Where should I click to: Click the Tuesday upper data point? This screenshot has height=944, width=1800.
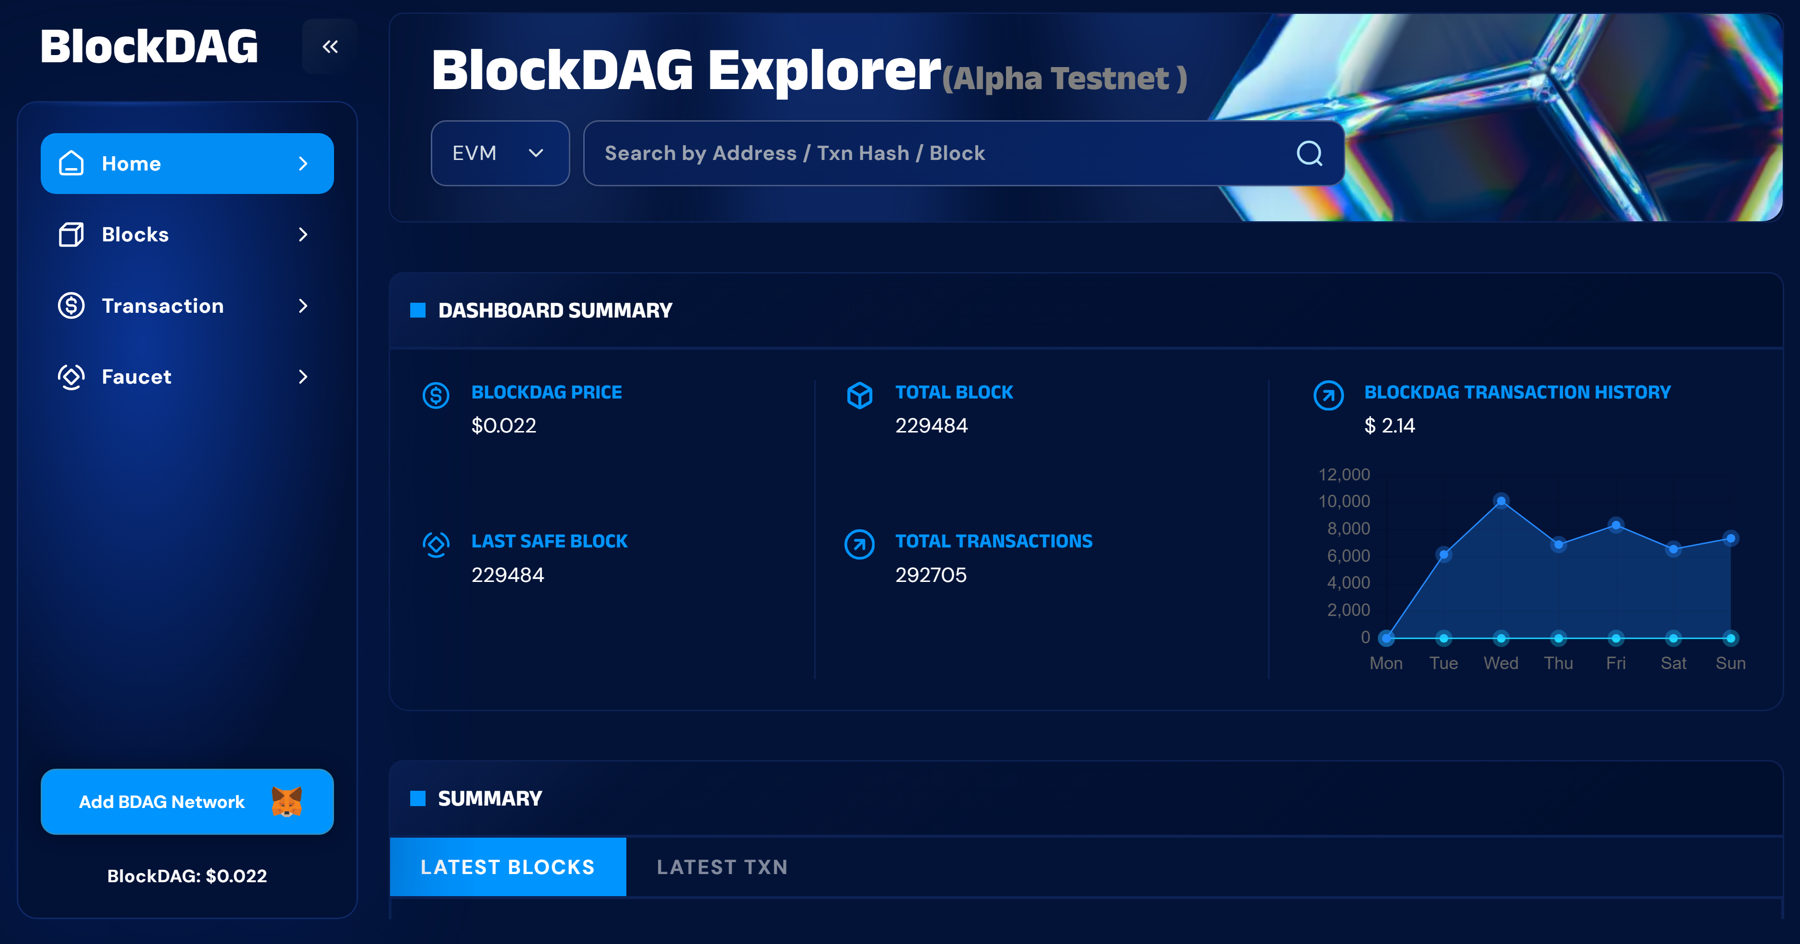[1443, 555]
